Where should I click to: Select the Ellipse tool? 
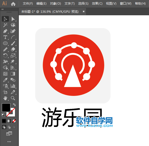coord(5,43)
